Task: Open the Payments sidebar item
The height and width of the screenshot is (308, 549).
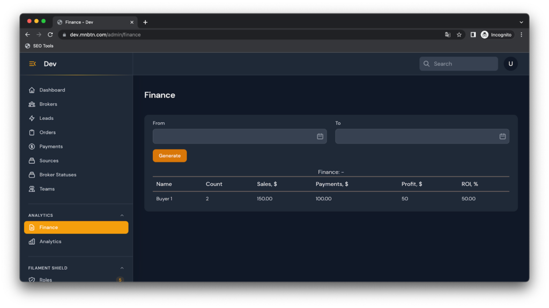Action: click(51, 146)
